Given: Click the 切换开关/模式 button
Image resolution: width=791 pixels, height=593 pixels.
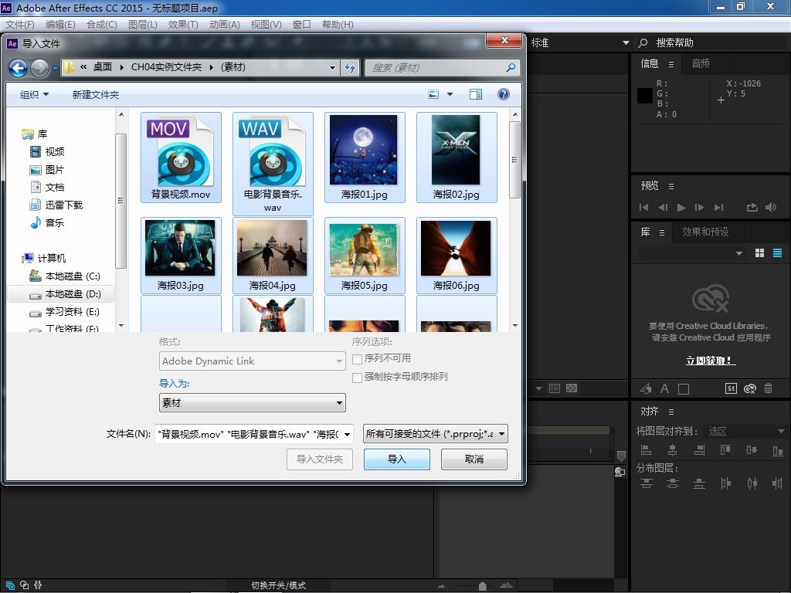Looking at the screenshot, I should (x=278, y=585).
